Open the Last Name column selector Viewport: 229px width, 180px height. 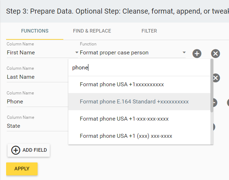[x=37, y=77]
